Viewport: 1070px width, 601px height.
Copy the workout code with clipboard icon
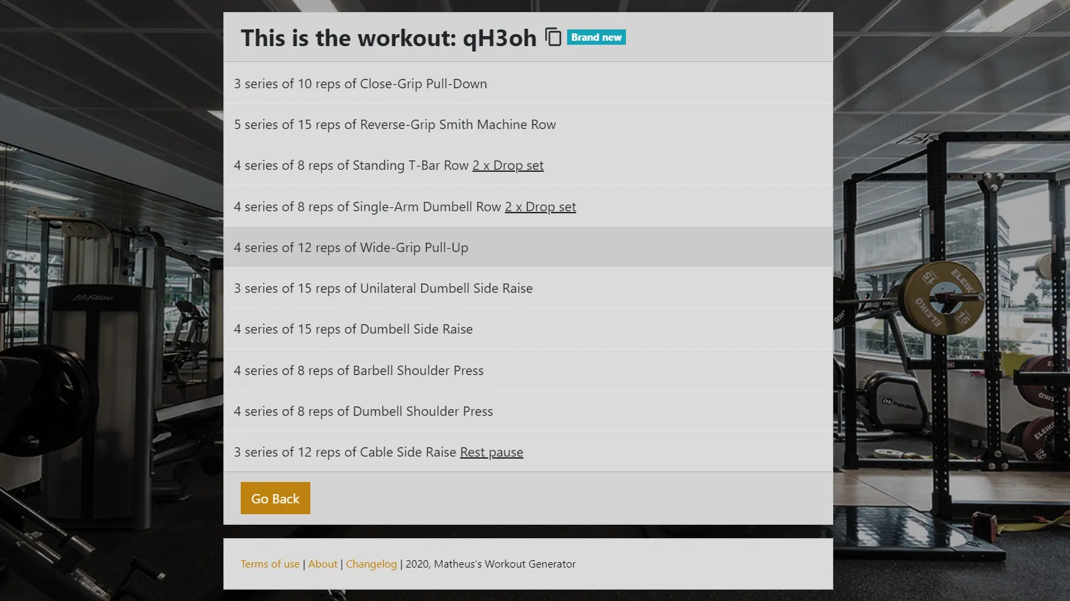tap(553, 37)
